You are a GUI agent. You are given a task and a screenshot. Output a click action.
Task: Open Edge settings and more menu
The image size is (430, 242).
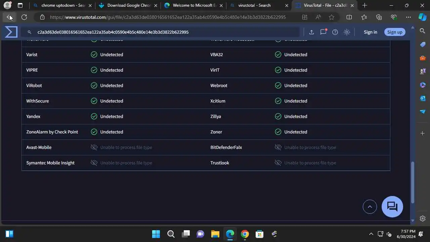[x=408, y=17]
